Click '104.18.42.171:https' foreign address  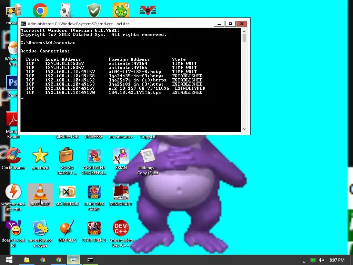pyautogui.click(x=135, y=92)
